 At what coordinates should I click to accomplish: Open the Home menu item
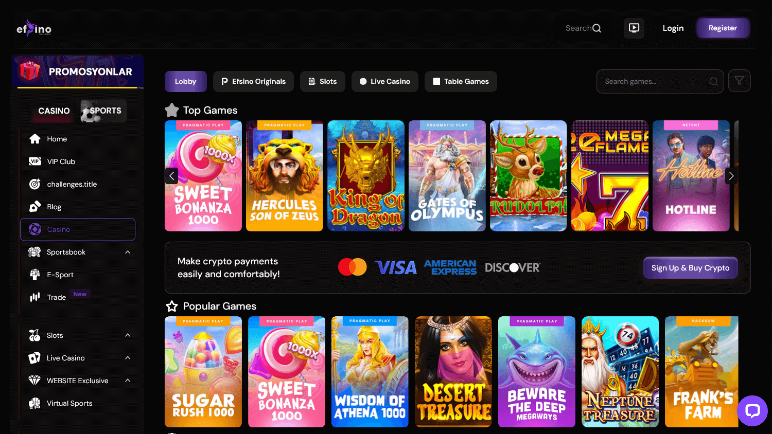pyautogui.click(x=78, y=139)
